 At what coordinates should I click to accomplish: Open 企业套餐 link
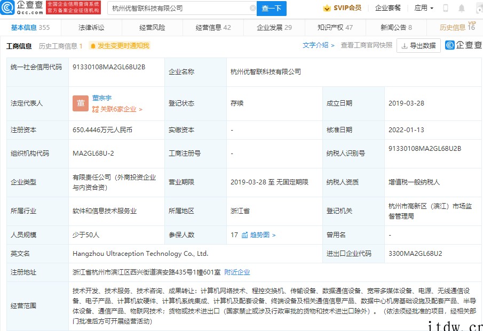tap(388, 8)
